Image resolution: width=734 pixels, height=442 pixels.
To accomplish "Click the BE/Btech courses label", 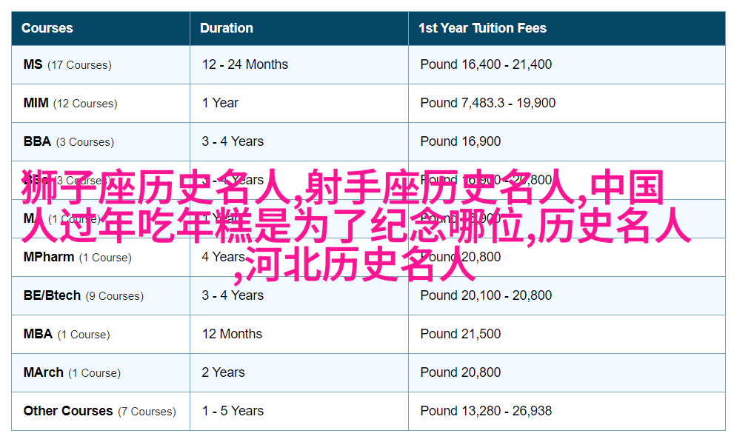I will pyautogui.click(x=83, y=295).
